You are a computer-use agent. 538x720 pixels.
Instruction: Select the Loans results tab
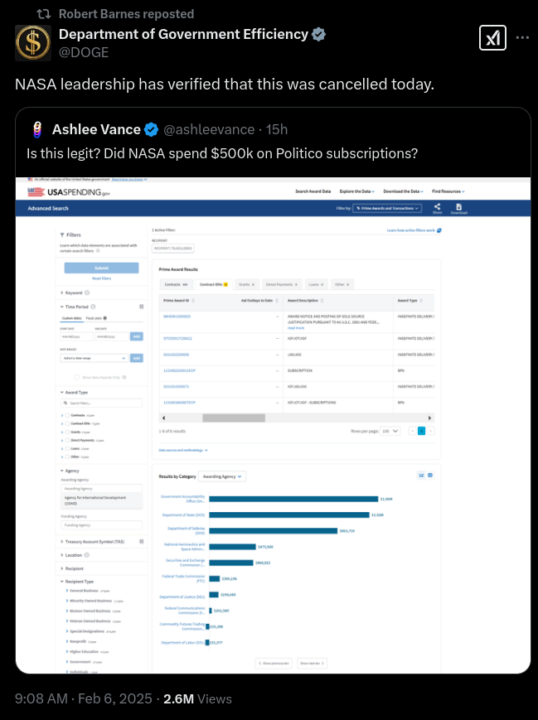[316, 285]
